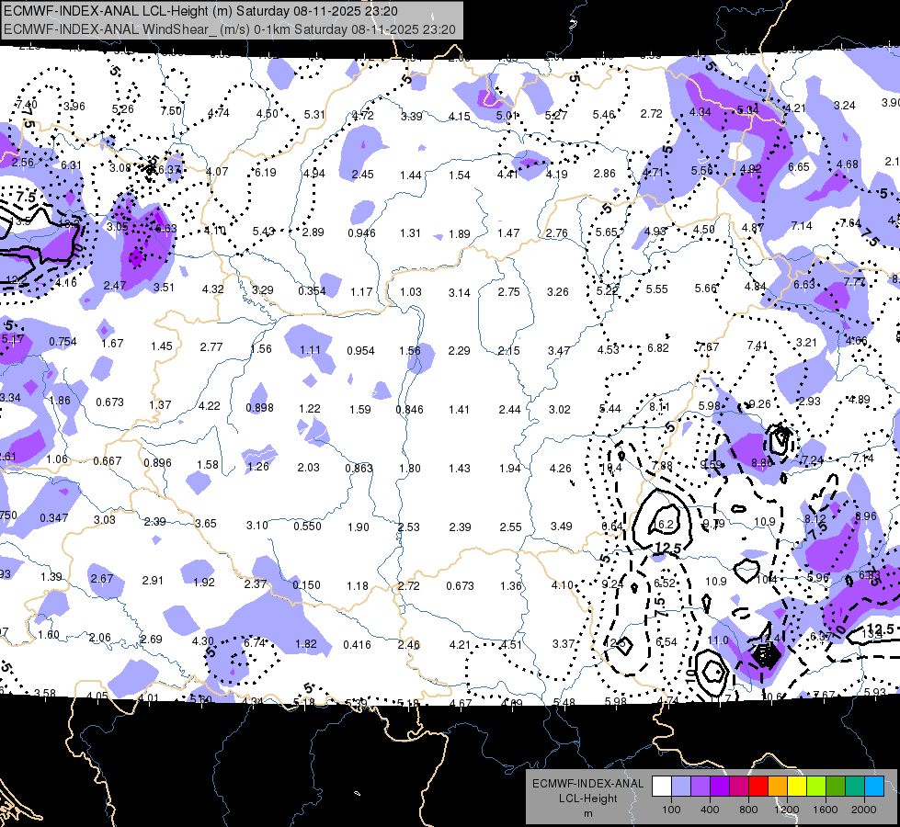
Task: Click the map value 3.37
Action: 563,644
